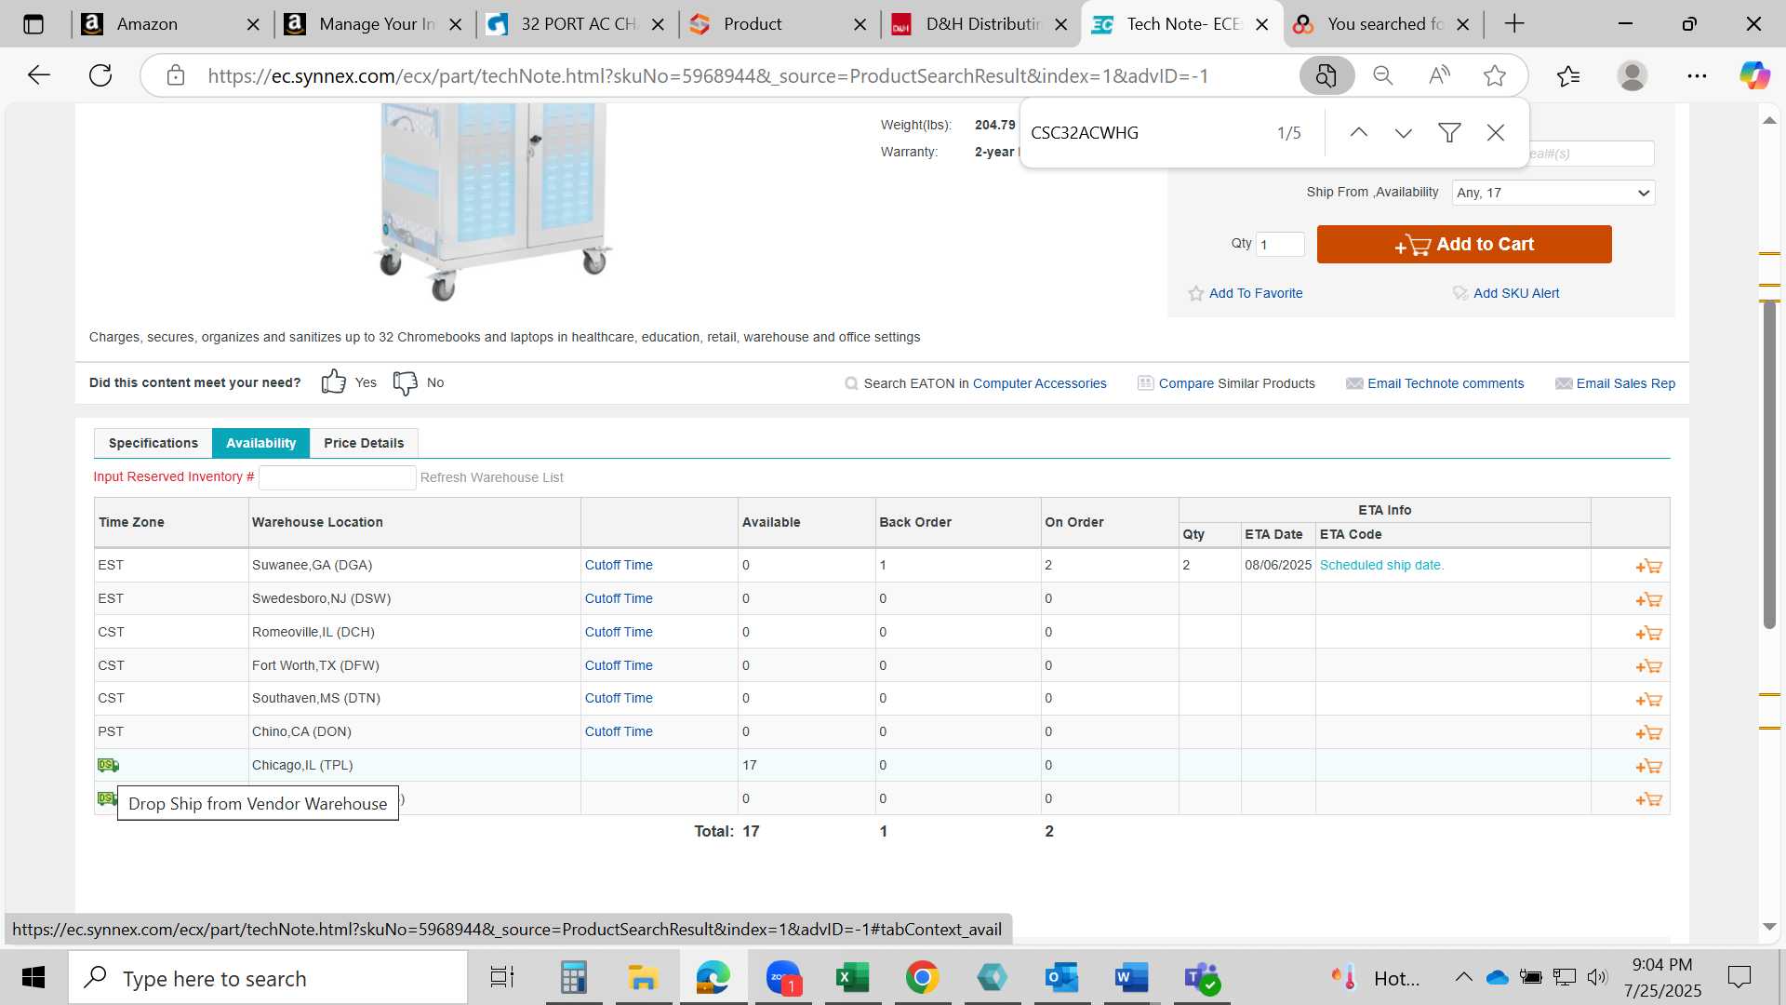This screenshot has width=1786, height=1005.
Task: Click Email Technote comments link
Action: (1446, 383)
